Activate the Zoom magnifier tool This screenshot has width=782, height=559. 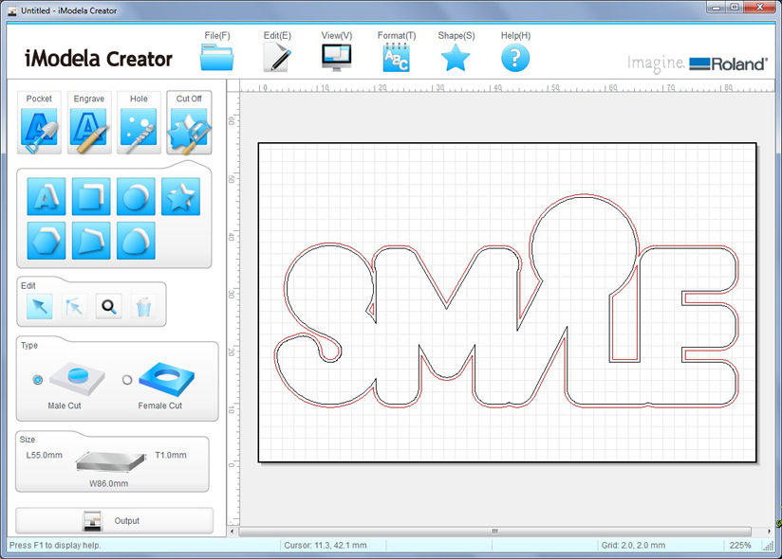click(107, 306)
